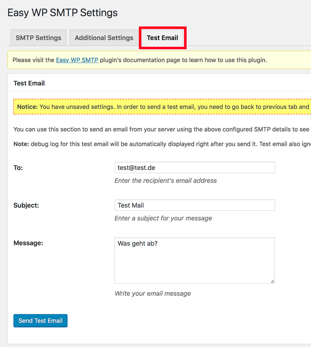Grab the Message textarea resize handle

(272, 281)
